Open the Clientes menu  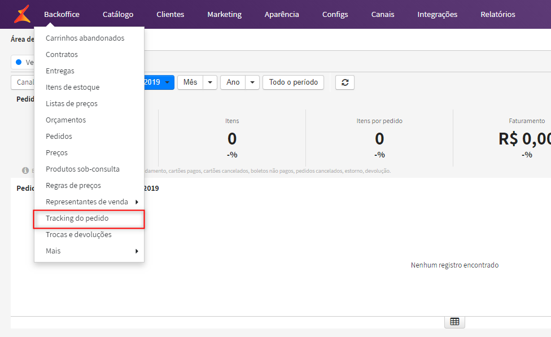[x=170, y=15]
